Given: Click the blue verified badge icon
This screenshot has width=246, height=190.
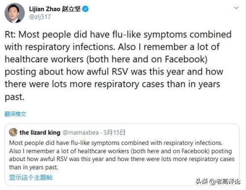Looking at the screenshot, I should click(x=85, y=9).
